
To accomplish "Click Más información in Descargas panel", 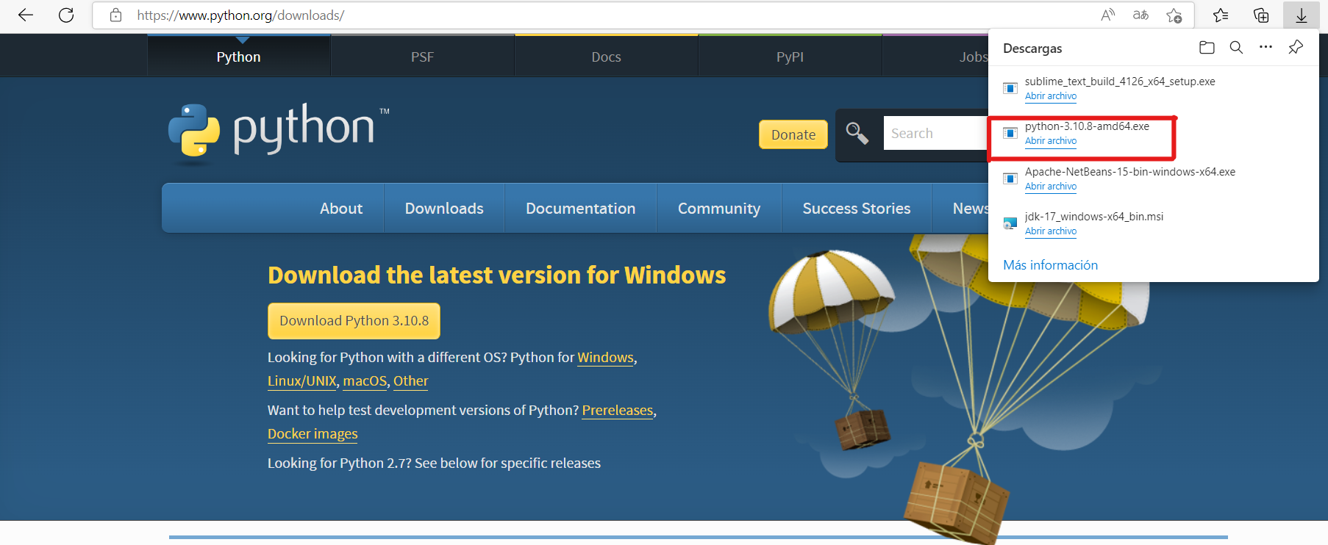I will [1050, 265].
